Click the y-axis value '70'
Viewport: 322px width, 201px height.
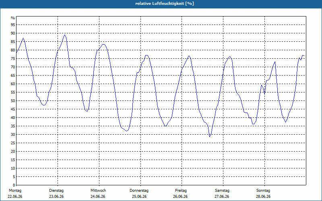pyautogui.click(x=13, y=67)
